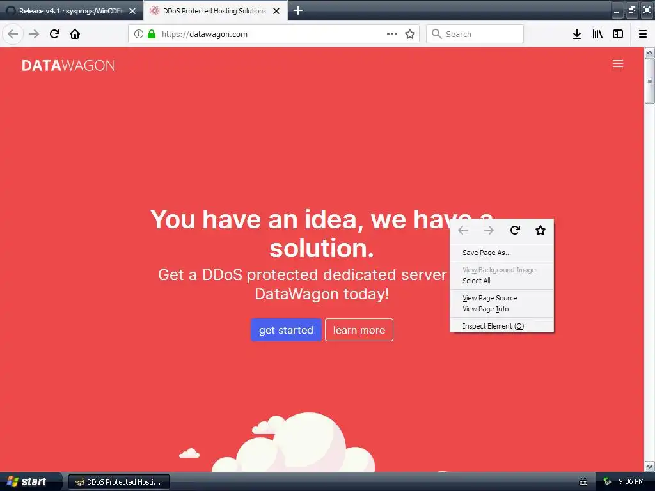Screen dimensions: 655x491
Task: Click the network tray icon near clock
Action: point(607,482)
